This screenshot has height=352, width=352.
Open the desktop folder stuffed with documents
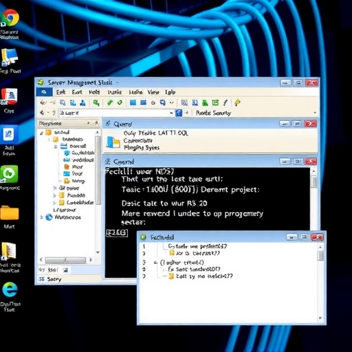[x=9, y=251]
